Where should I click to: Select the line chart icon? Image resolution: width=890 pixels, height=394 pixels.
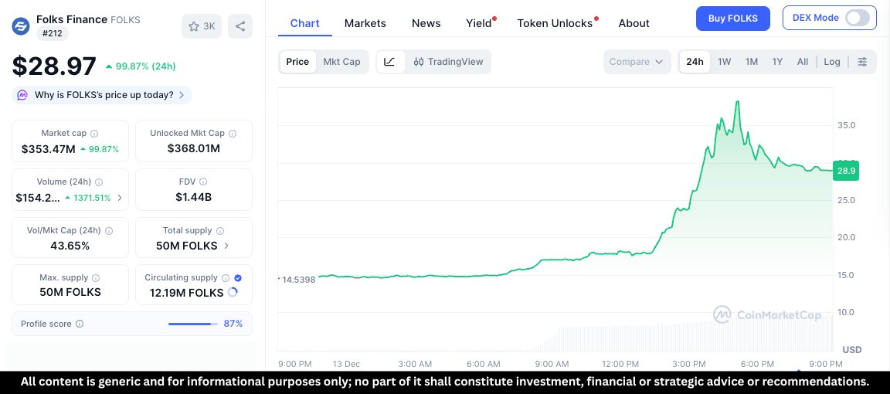coord(390,62)
